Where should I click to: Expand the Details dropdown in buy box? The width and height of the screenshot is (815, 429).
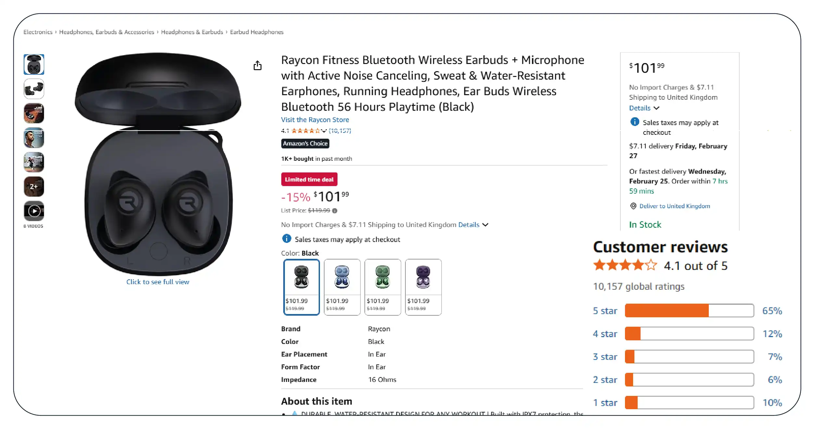pos(644,108)
